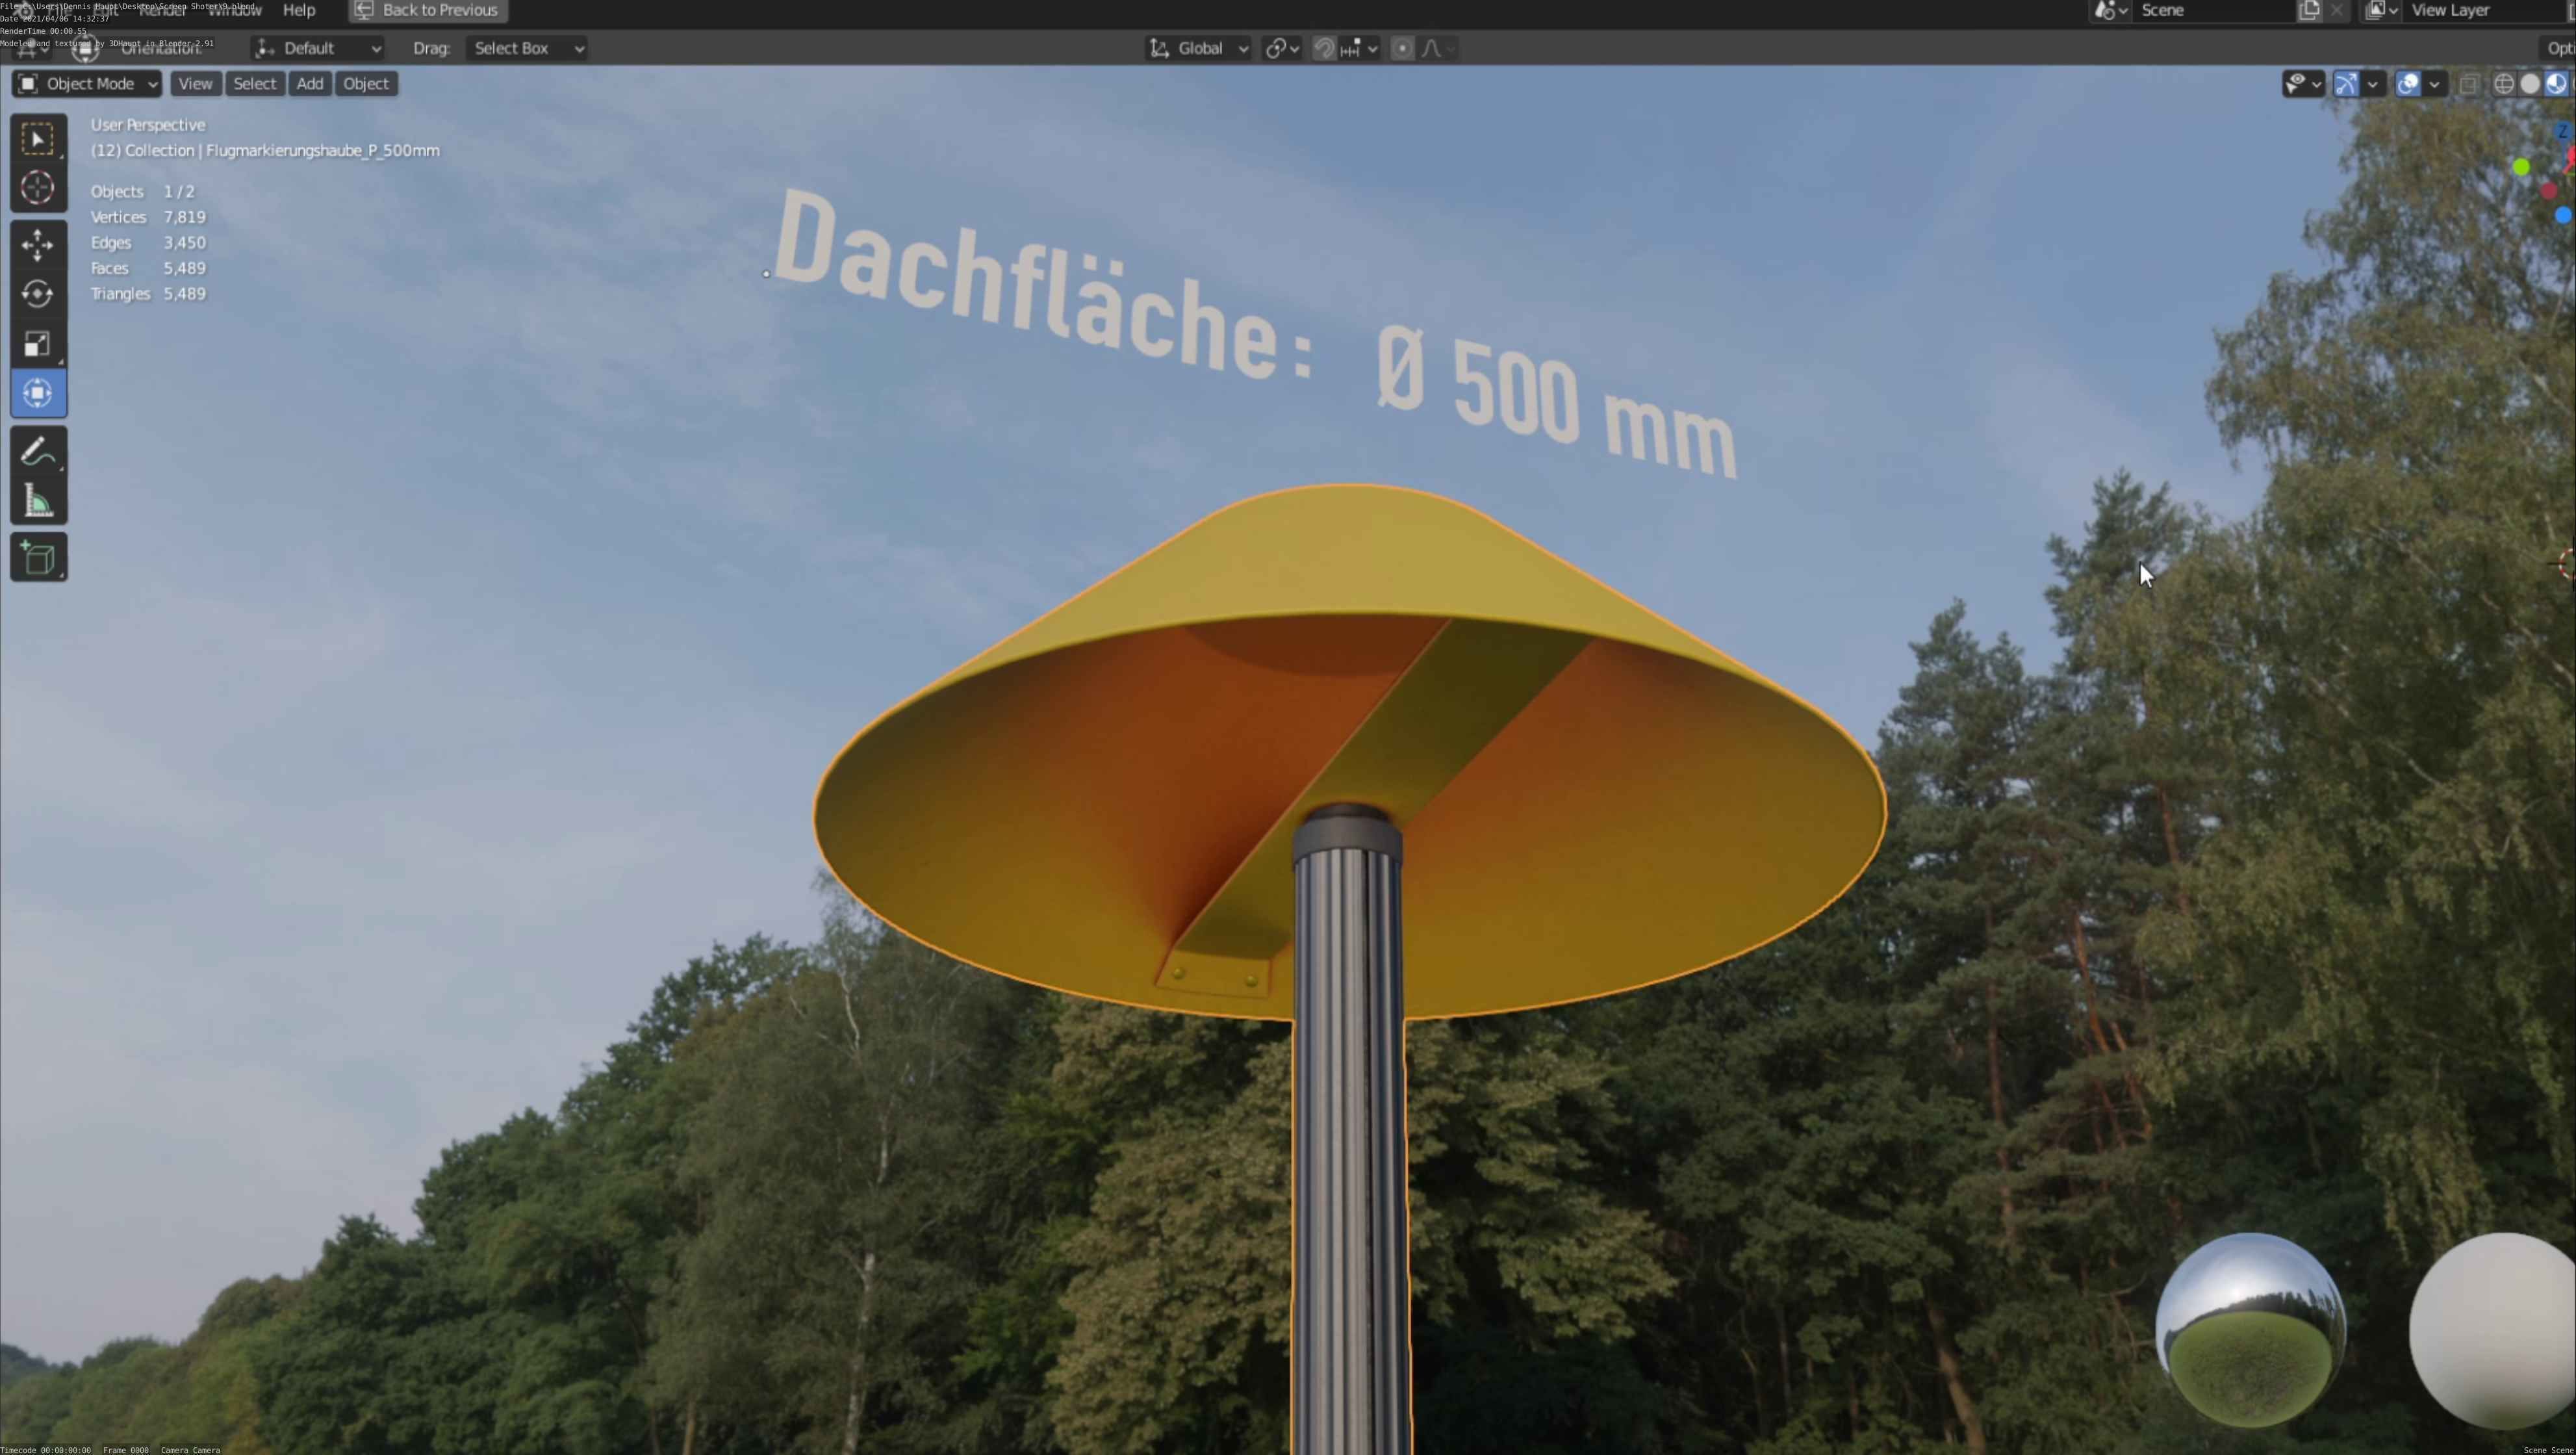The width and height of the screenshot is (2576, 1455).
Task: Open the View menu
Action: (195, 84)
